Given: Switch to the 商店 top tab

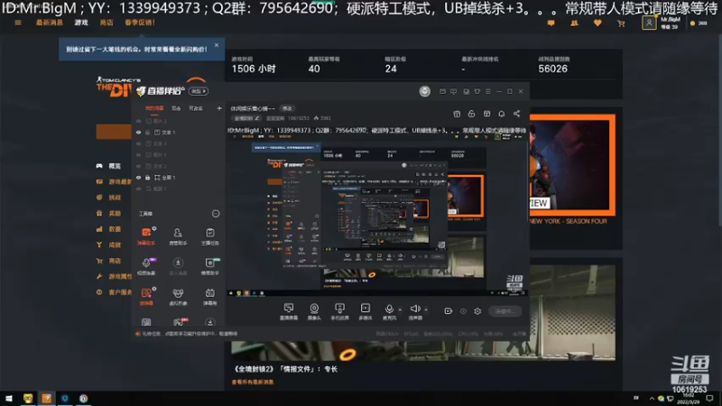Looking at the screenshot, I should coord(106,23).
